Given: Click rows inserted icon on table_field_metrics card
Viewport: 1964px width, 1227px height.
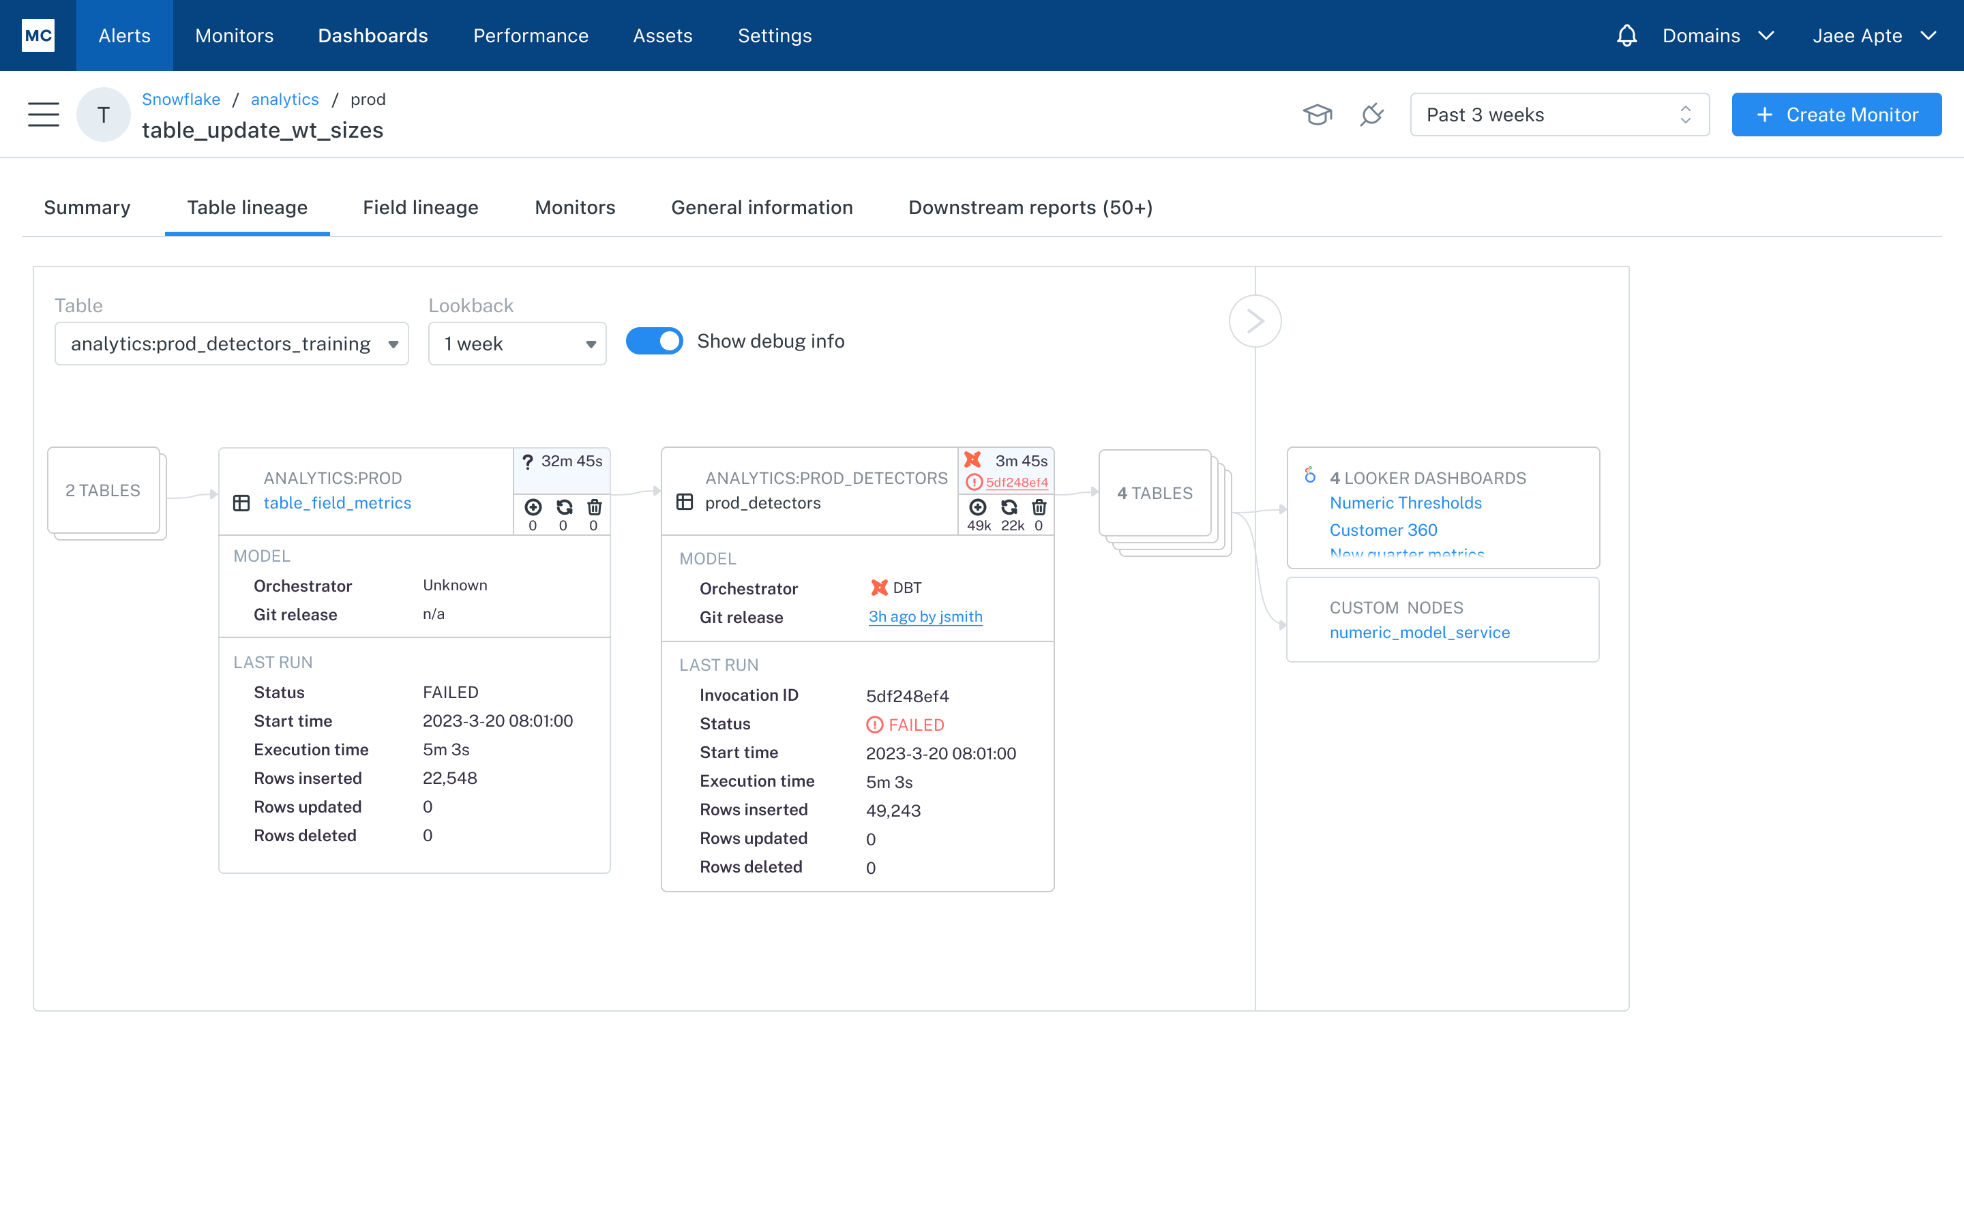Looking at the screenshot, I should (x=533, y=507).
